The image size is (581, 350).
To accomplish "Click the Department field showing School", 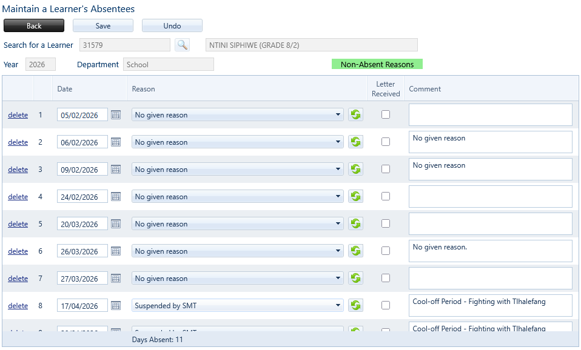I will pos(169,64).
